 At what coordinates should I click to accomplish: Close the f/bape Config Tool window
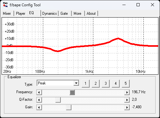pos(152,5)
